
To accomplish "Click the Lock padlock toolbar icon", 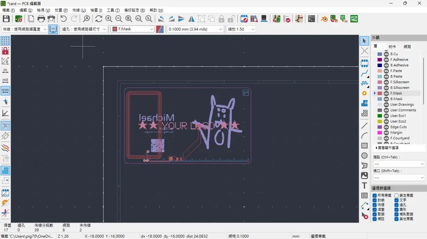I will [x=221, y=19].
